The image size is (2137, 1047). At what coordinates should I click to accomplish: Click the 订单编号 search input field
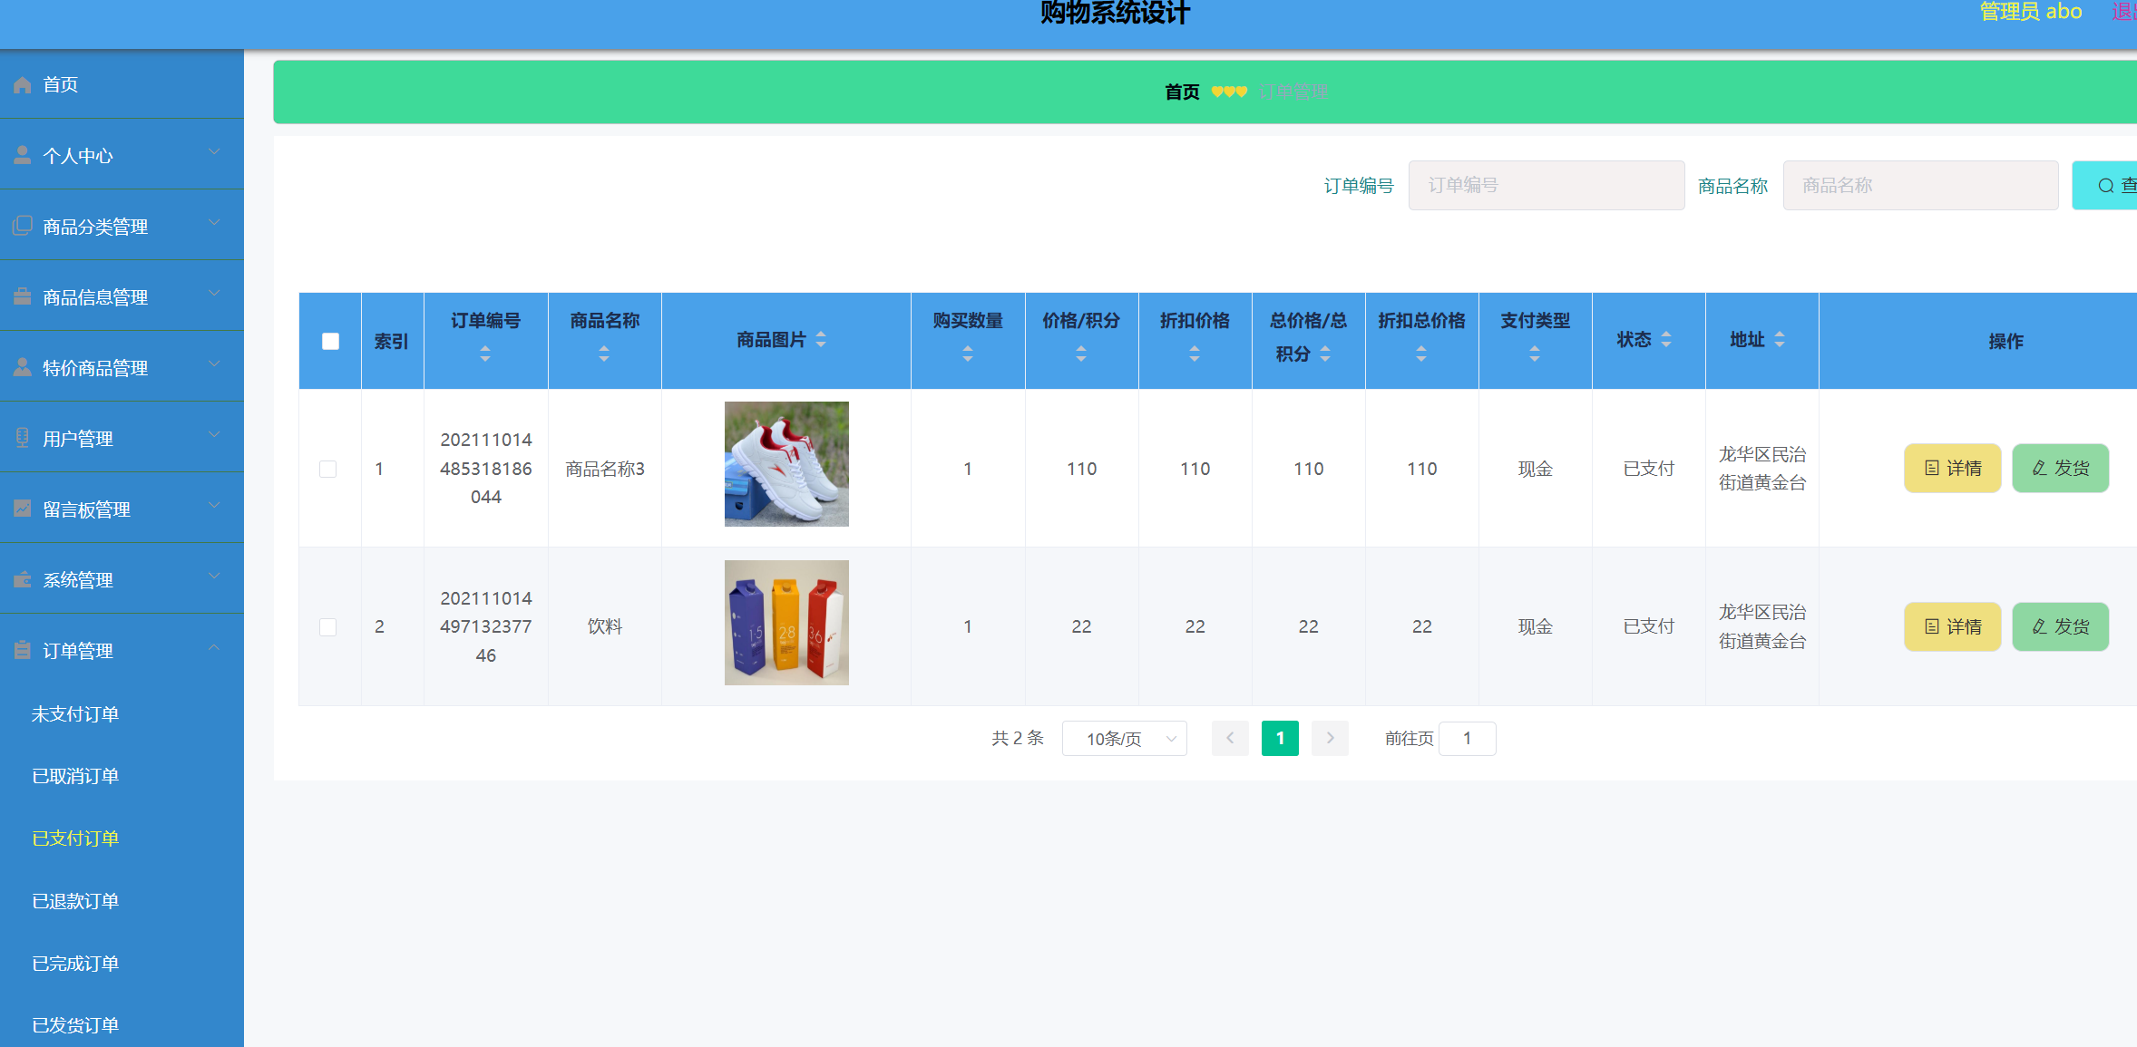(x=1546, y=185)
